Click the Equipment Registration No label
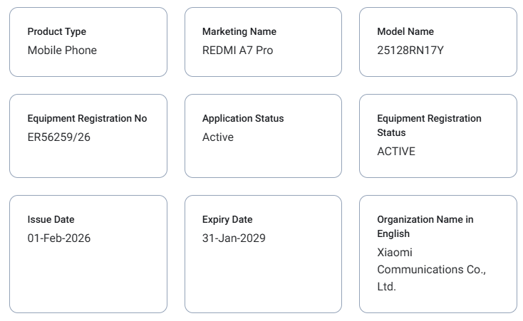 [87, 118]
